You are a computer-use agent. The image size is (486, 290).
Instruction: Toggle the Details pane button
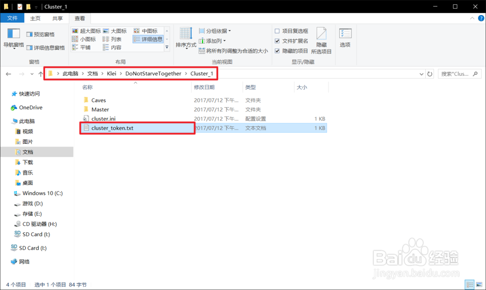coord(46,48)
